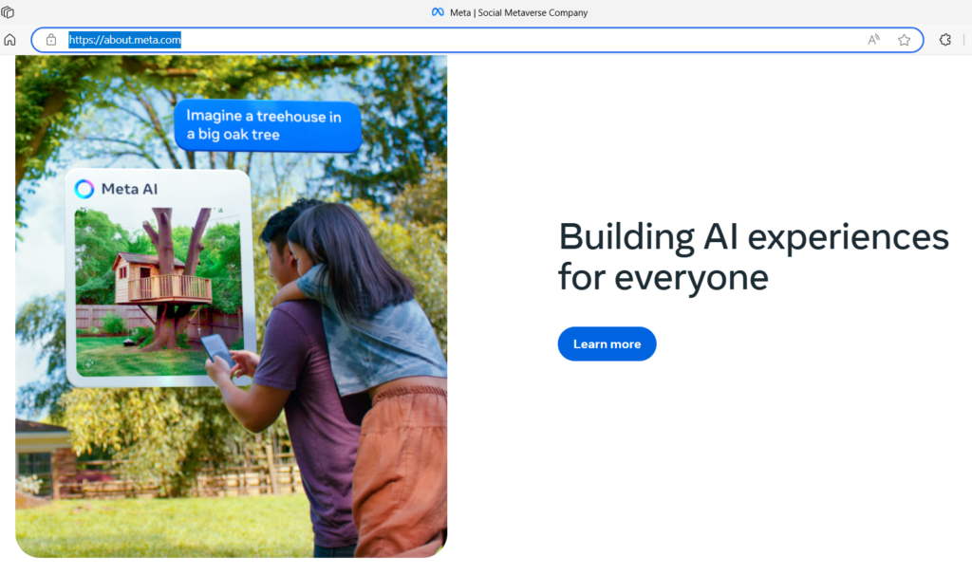Select the "Meta | Social Metaverse Company" tab title
Image resolution: width=972 pixels, height=575 pixels.
[x=518, y=12]
